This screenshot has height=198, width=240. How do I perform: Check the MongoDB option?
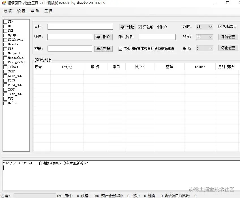point(5,53)
